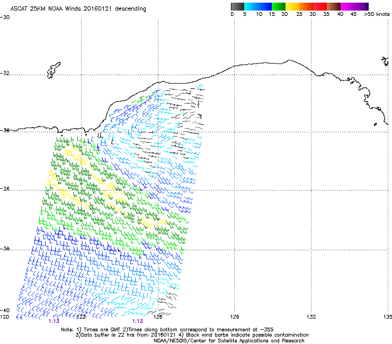Click the latitude label '-38'
Image resolution: width=392 pixels, height=344 pixels.
tap(5, 249)
